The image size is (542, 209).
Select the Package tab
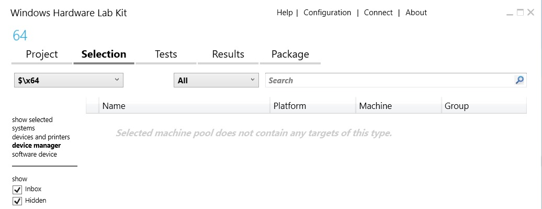[290, 54]
